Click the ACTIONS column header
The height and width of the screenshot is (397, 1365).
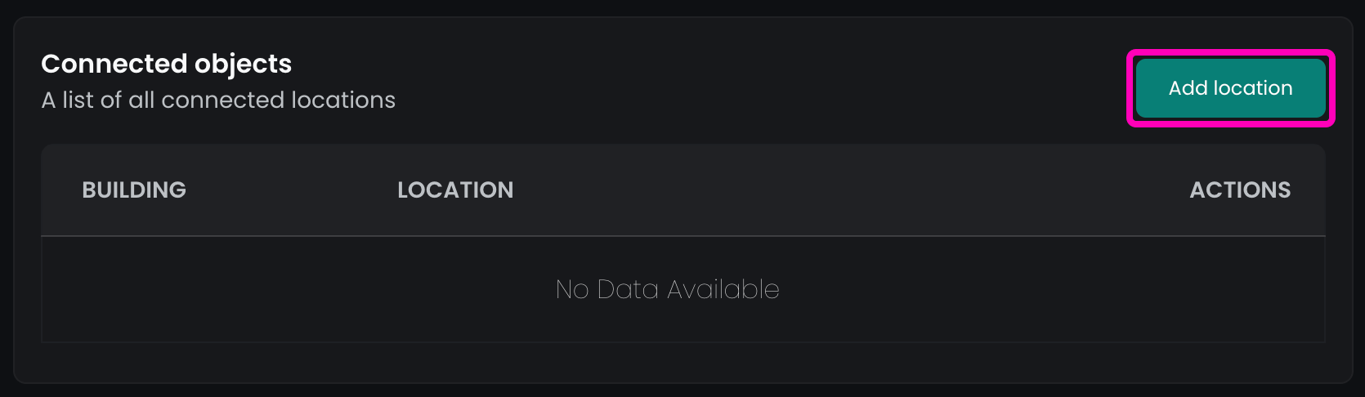pyautogui.click(x=1240, y=190)
